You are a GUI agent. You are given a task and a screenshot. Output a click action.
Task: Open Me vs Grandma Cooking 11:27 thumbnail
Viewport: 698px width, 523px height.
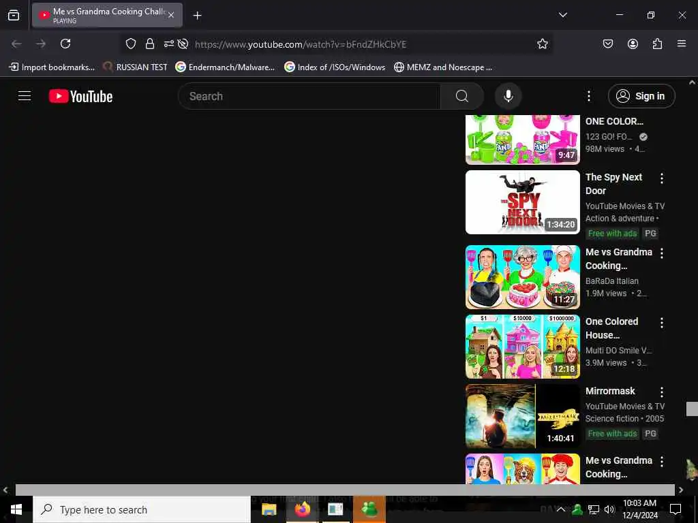[x=523, y=277]
